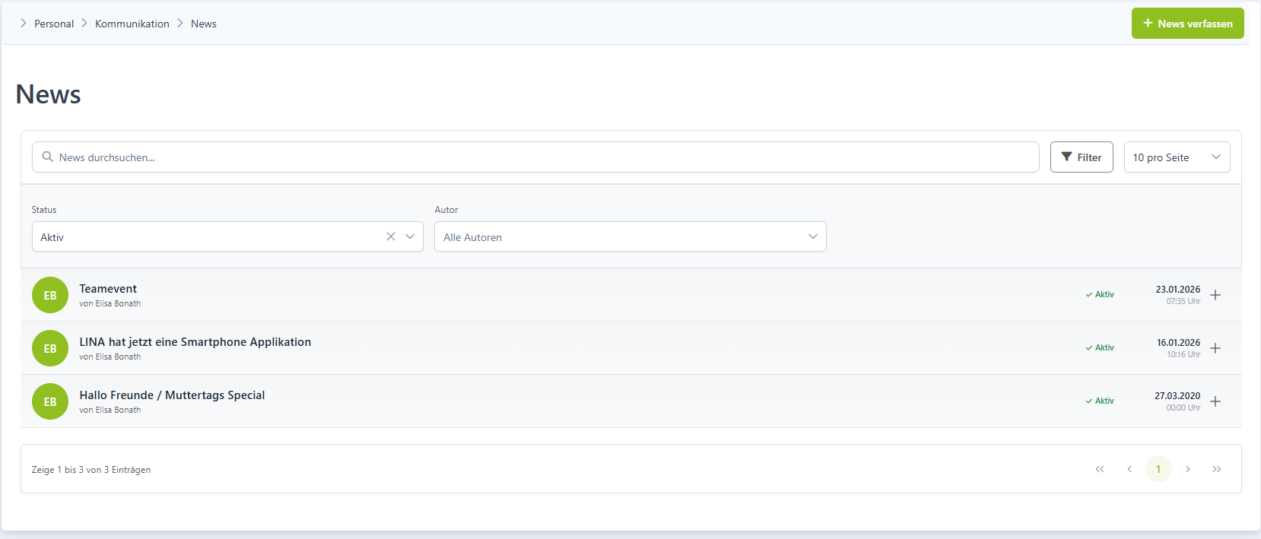This screenshot has height=539, width=1261.
Task: Click the date 16.01.2026
Action: click(1178, 343)
